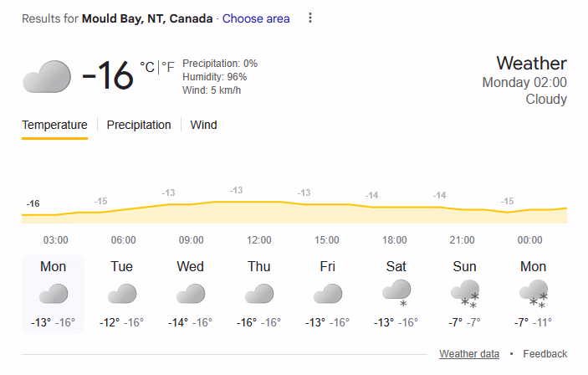The height and width of the screenshot is (375, 588).
Task: Select the first Mon day forecast card
Action: 54,294
